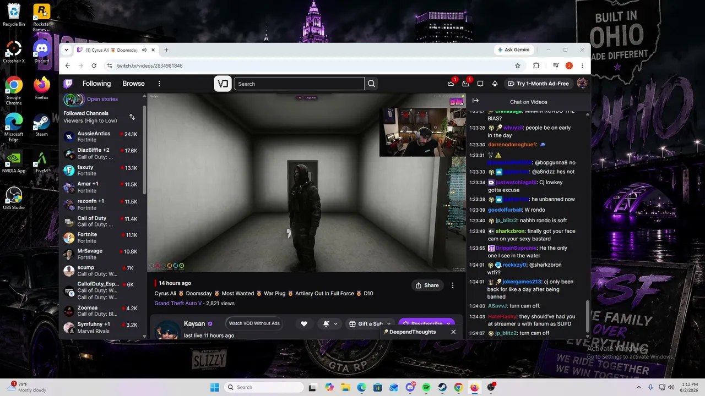Expand the Gift a Sub dropdown arrow
The image size is (705, 396).
coord(389,324)
